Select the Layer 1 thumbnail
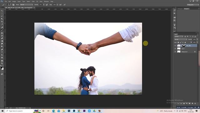 tap(179, 49)
